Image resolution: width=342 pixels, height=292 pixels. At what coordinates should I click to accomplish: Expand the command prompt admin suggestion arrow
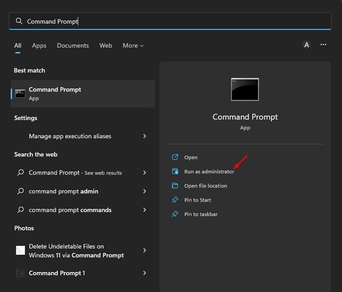point(144,191)
